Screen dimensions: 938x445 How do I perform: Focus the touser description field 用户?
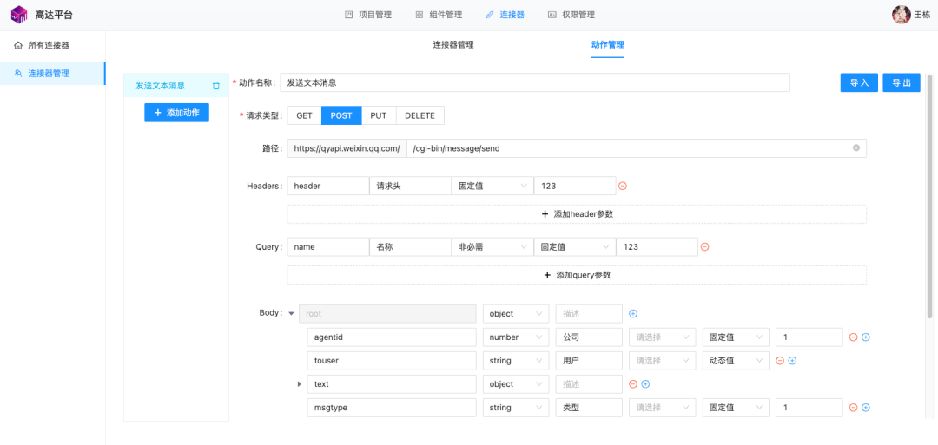[589, 360]
